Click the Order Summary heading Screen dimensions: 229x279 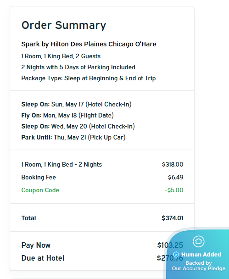tap(64, 25)
